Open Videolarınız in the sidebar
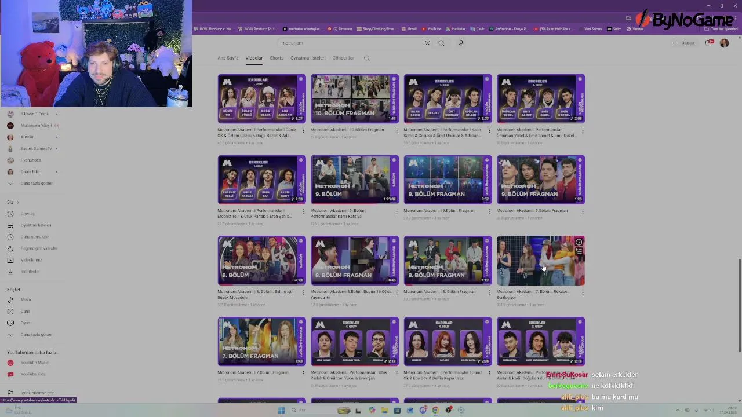This screenshot has height=417, width=742. point(31,260)
